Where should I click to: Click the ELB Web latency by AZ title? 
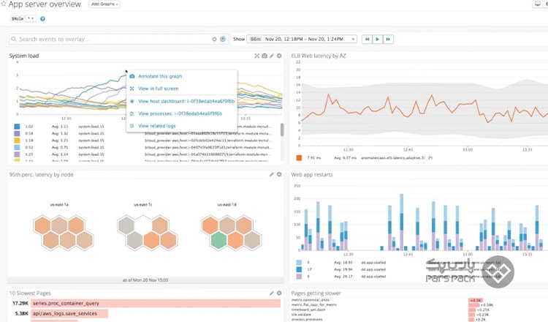[319, 56]
